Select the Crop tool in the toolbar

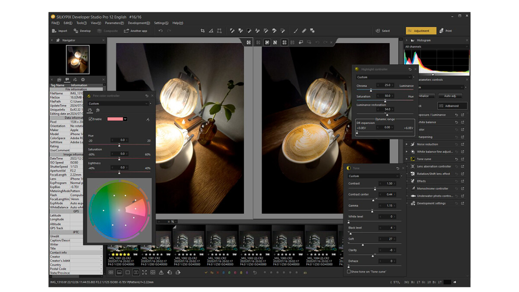click(x=202, y=31)
